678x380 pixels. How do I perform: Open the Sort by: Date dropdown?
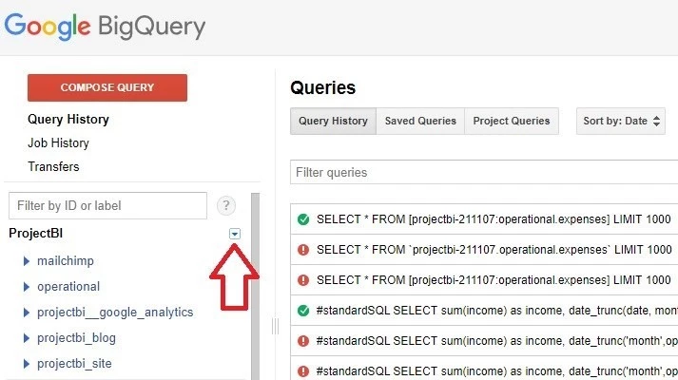tap(621, 121)
